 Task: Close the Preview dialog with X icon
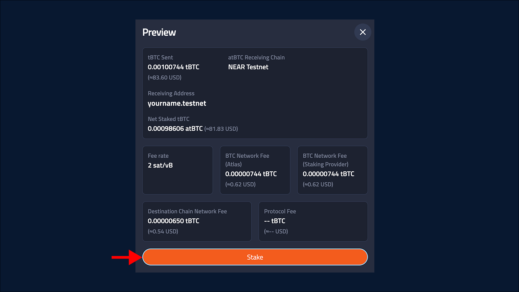pos(363,32)
